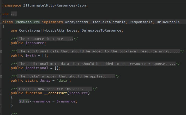Click the public keyword before $with
This screenshot has height=115, width=186.
pos(17,56)
